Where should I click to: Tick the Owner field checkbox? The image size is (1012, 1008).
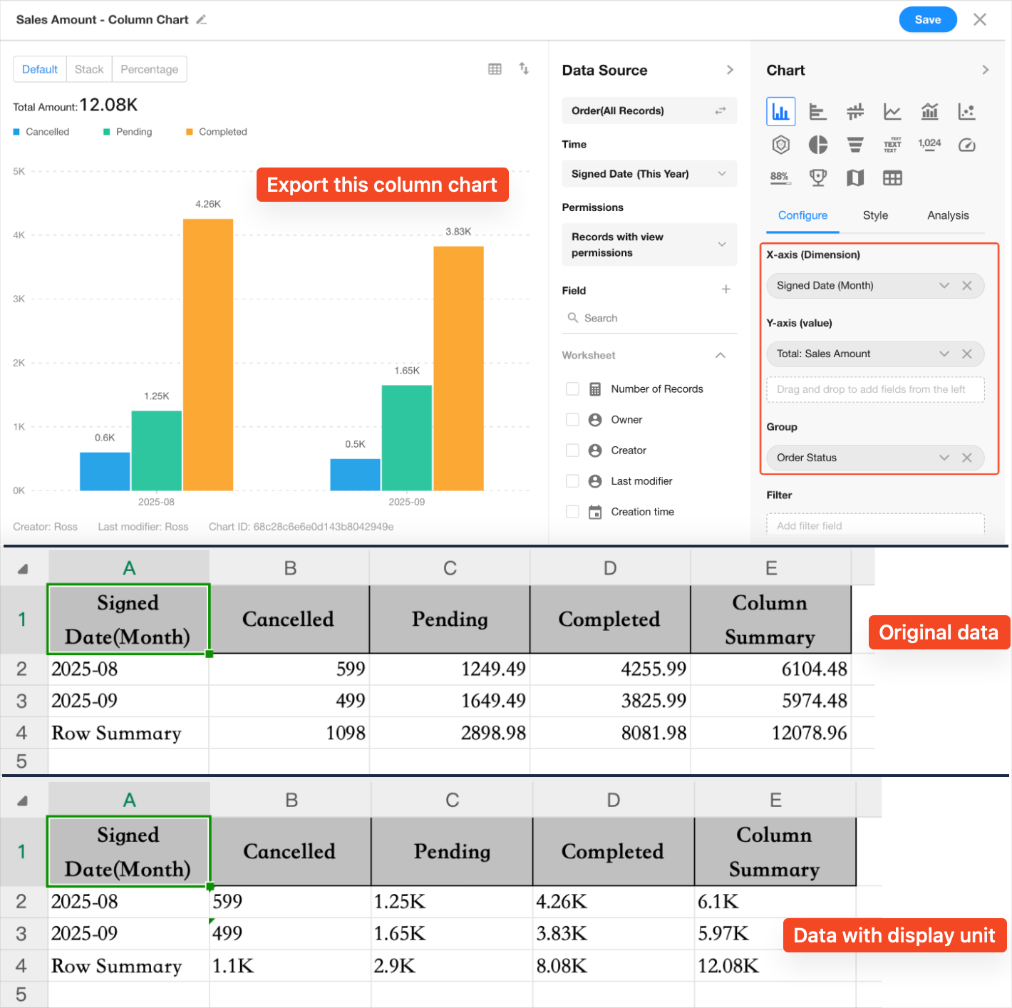tap(572, 419)
